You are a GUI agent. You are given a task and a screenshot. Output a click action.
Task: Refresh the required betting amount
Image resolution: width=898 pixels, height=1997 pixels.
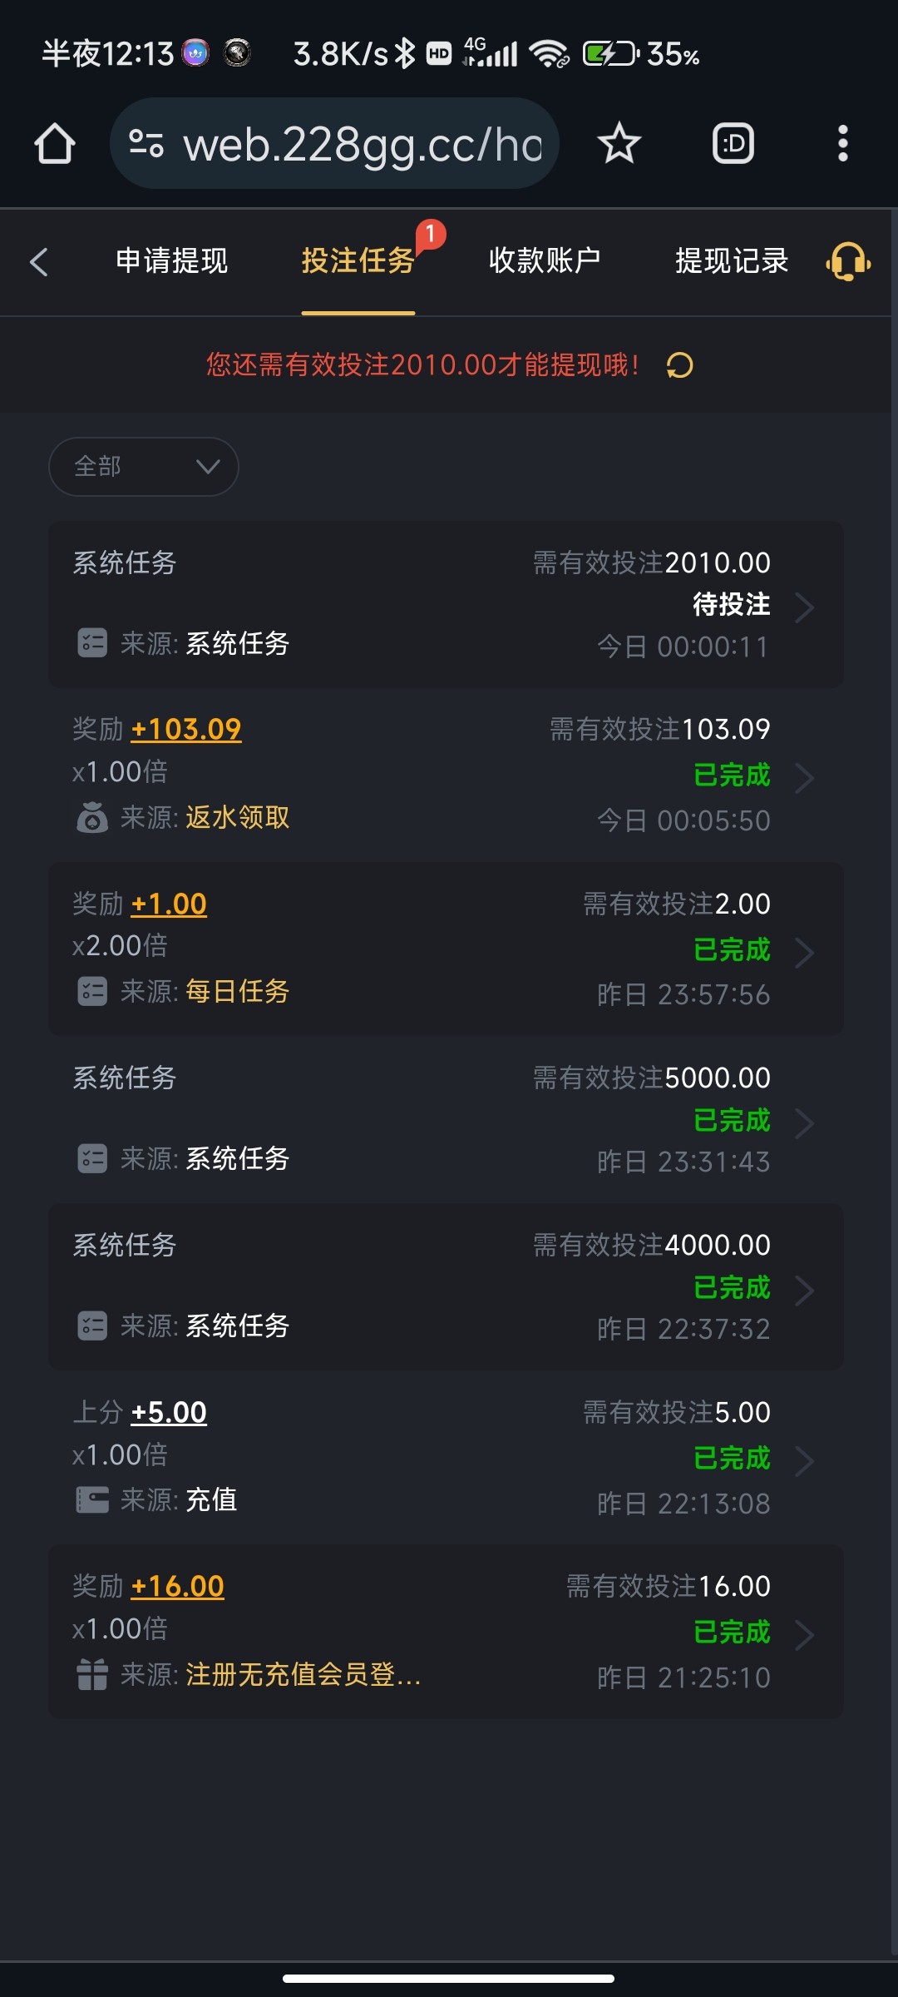coord(680,365)
